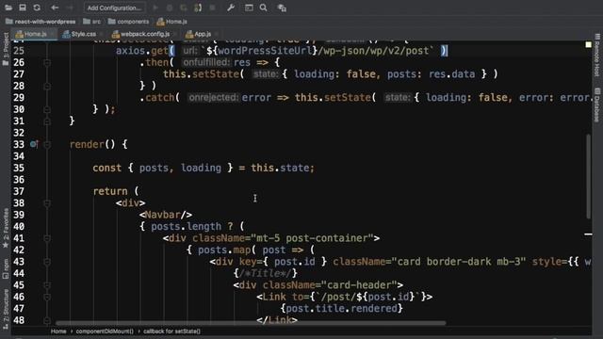603x339 pixels.
Task: Collapse the render() fold at line 33
Action: click(47, 145)
